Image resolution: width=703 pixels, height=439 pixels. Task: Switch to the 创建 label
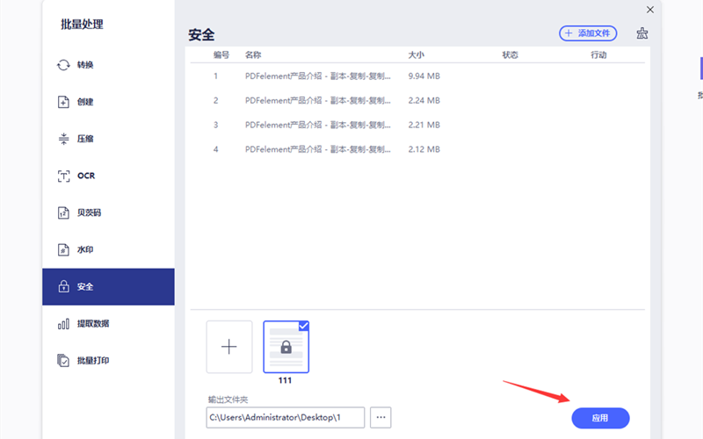pos(85,102)
